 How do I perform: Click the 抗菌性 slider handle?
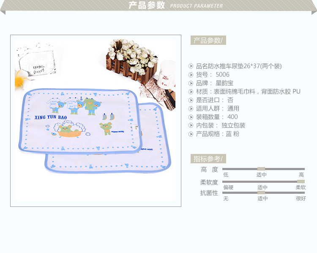[261, 192]
